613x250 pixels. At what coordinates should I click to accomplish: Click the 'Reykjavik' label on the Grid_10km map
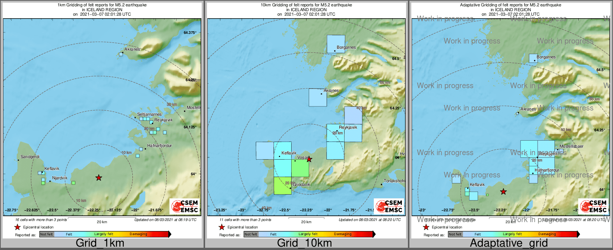tap(348, 127)
